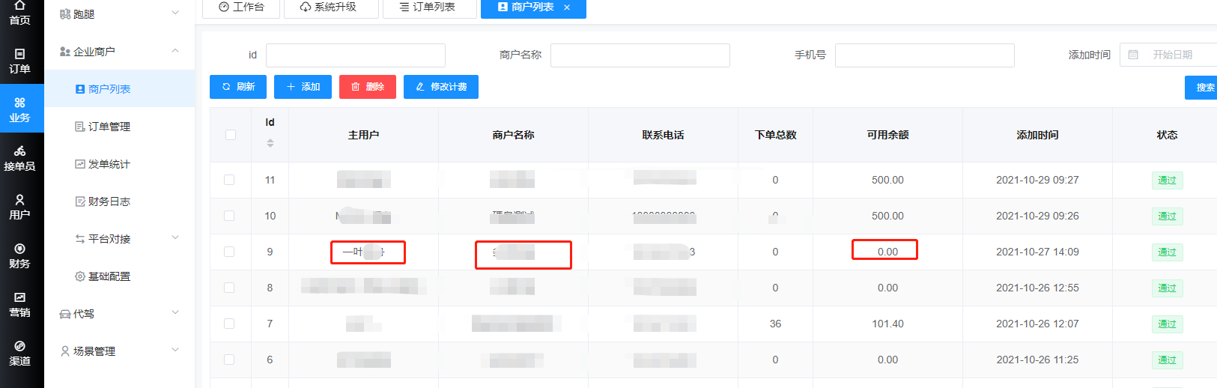Open the 用户 users sidebar icon
The image size is (1217, 388).
click(x=20, y=207)
